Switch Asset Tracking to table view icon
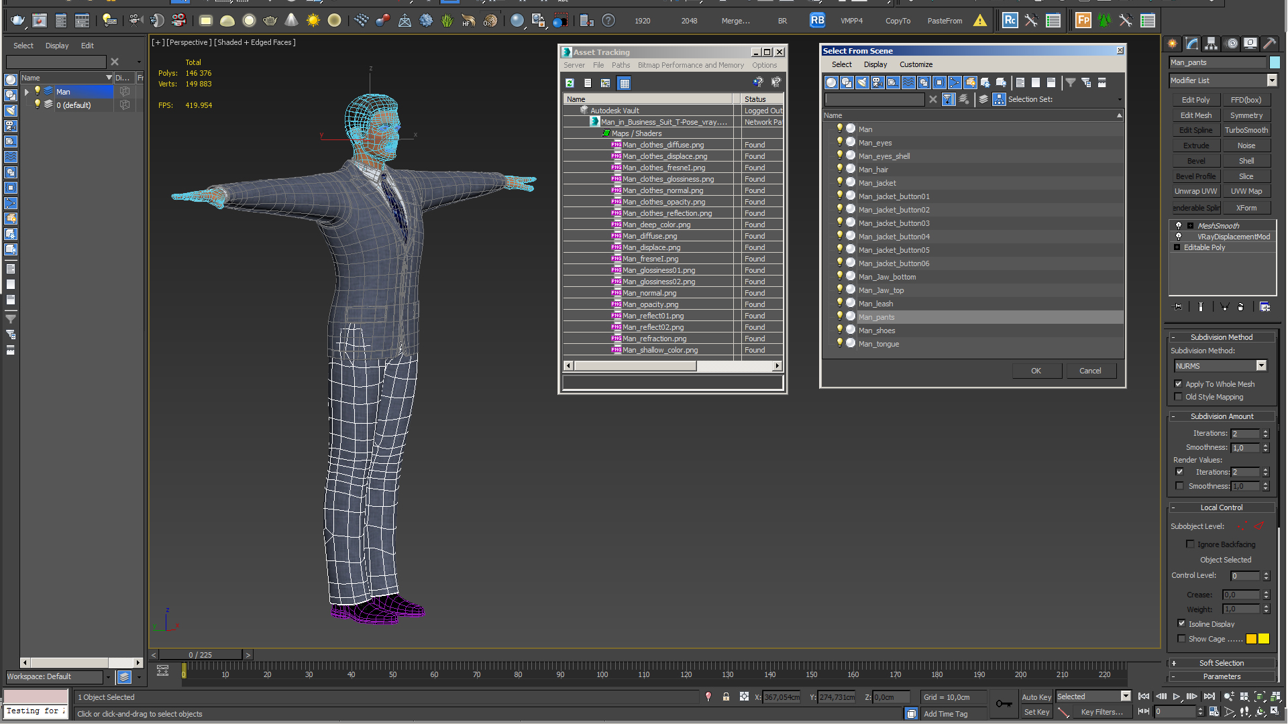1288x724 pixels. 625,83
